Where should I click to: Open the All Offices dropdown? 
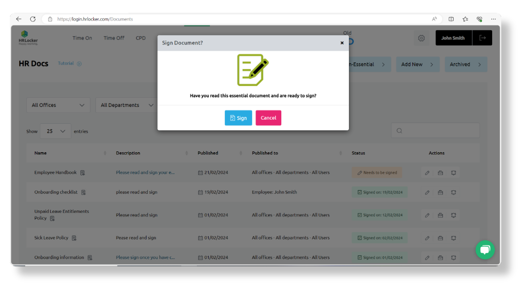point(58,105)
